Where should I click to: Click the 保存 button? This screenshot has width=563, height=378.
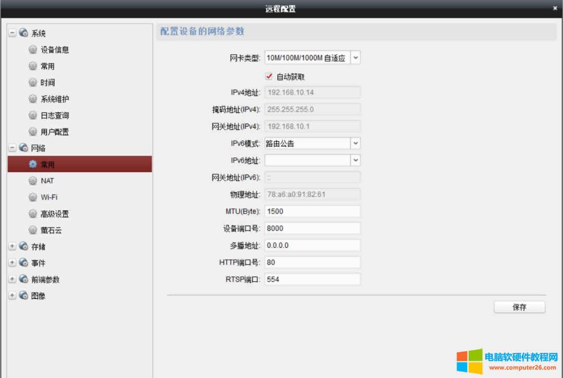coord(519,307)
